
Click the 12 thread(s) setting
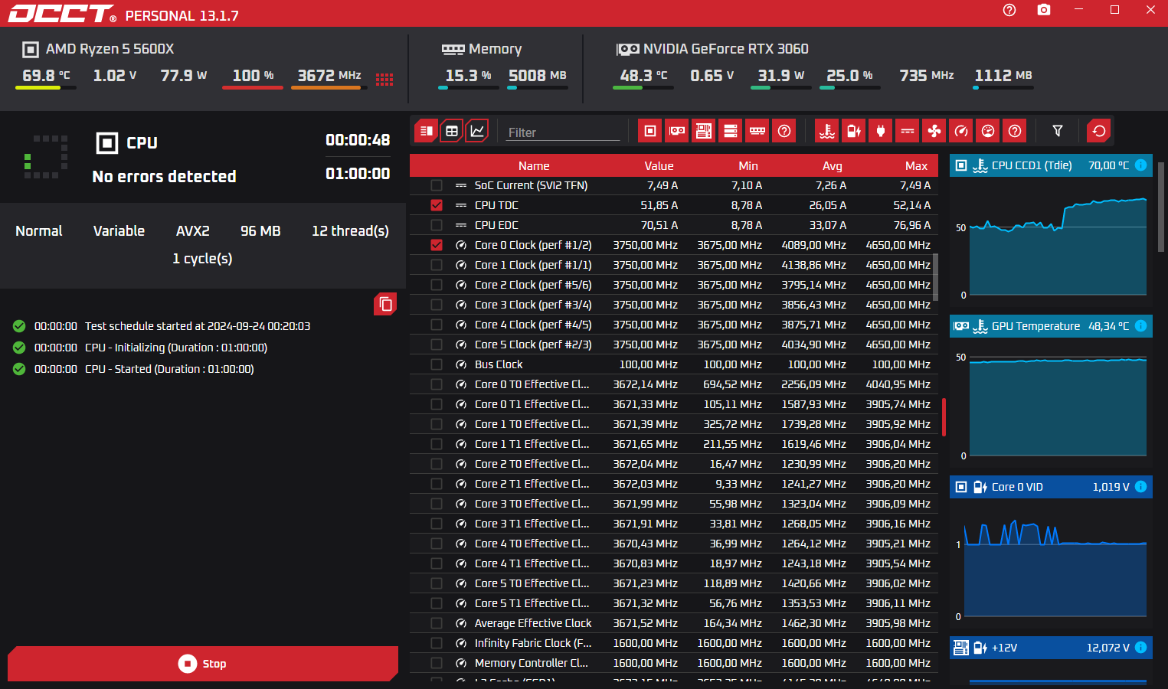coord(350,231)
